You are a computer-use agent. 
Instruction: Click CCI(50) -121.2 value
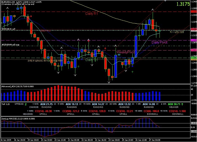(x=71, y=111)
